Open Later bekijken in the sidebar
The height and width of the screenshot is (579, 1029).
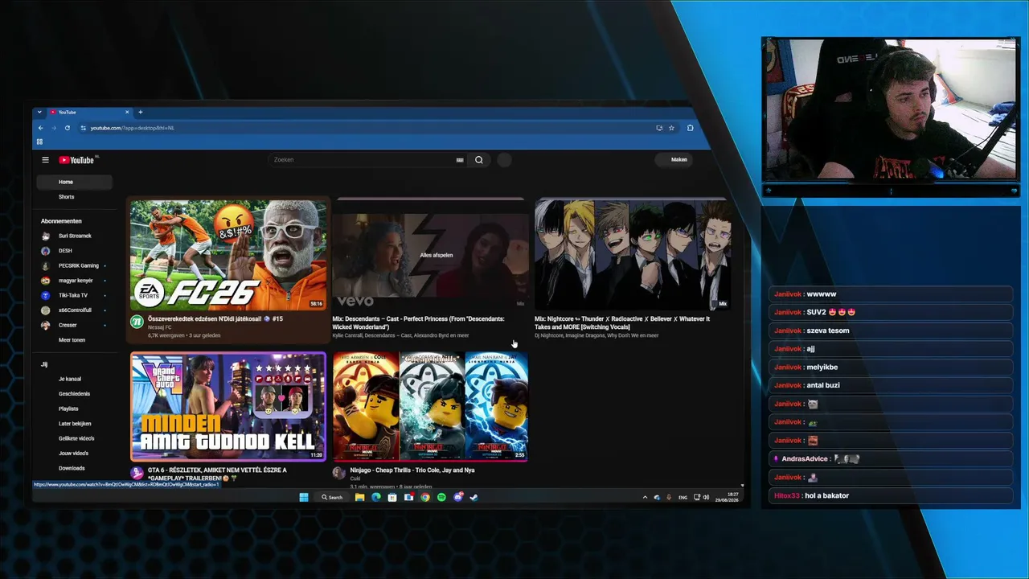point(75,424)
